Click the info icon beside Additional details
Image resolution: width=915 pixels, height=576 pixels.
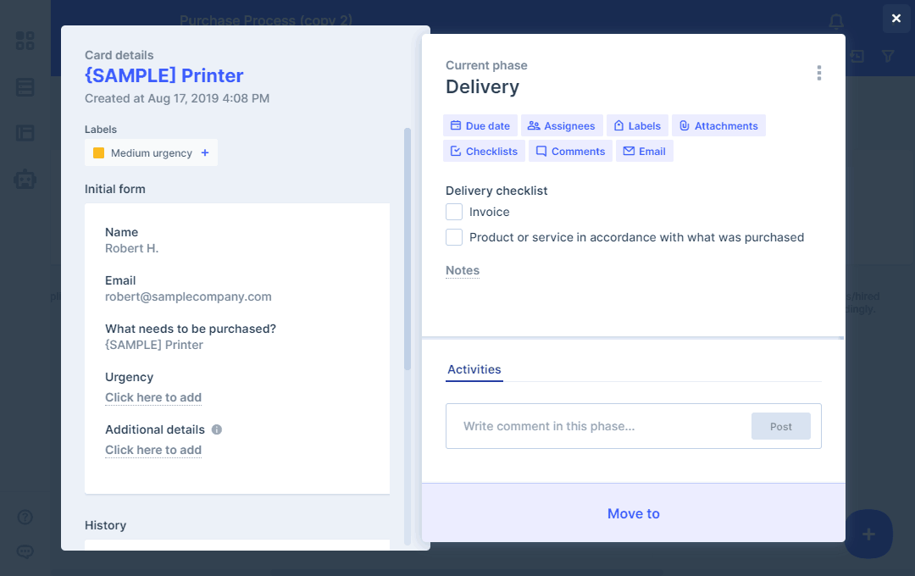point(217,429)
